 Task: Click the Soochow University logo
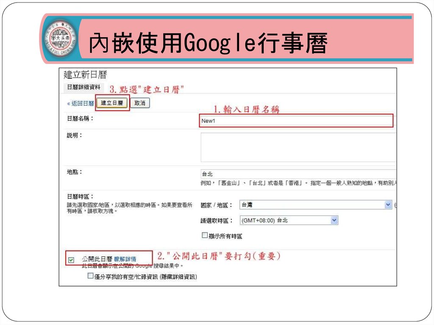pyautogui.click(x=60, y=38)
